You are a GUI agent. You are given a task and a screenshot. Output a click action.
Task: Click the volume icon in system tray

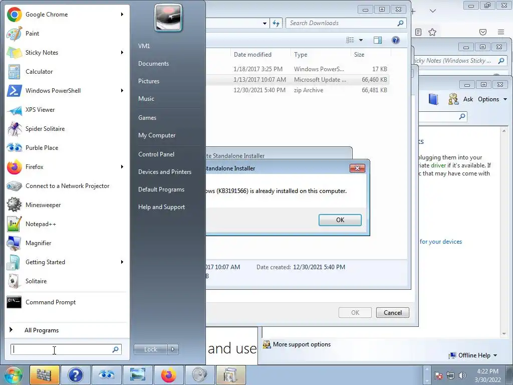[462, 375]
